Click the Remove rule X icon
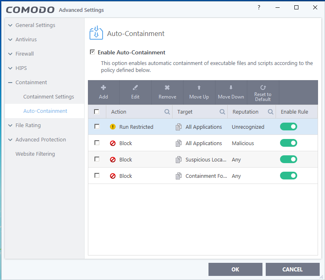The height and width of the screenshot is (280, 325). pos(167,87)
